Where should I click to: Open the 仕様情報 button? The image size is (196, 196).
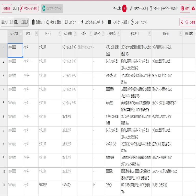(7, 8)
